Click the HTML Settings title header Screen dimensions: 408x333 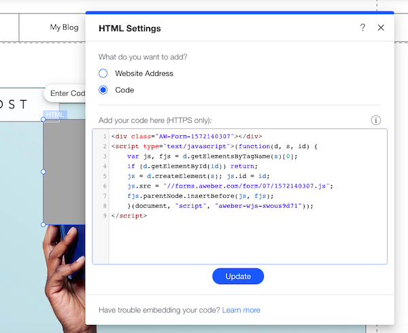(130, 29)
